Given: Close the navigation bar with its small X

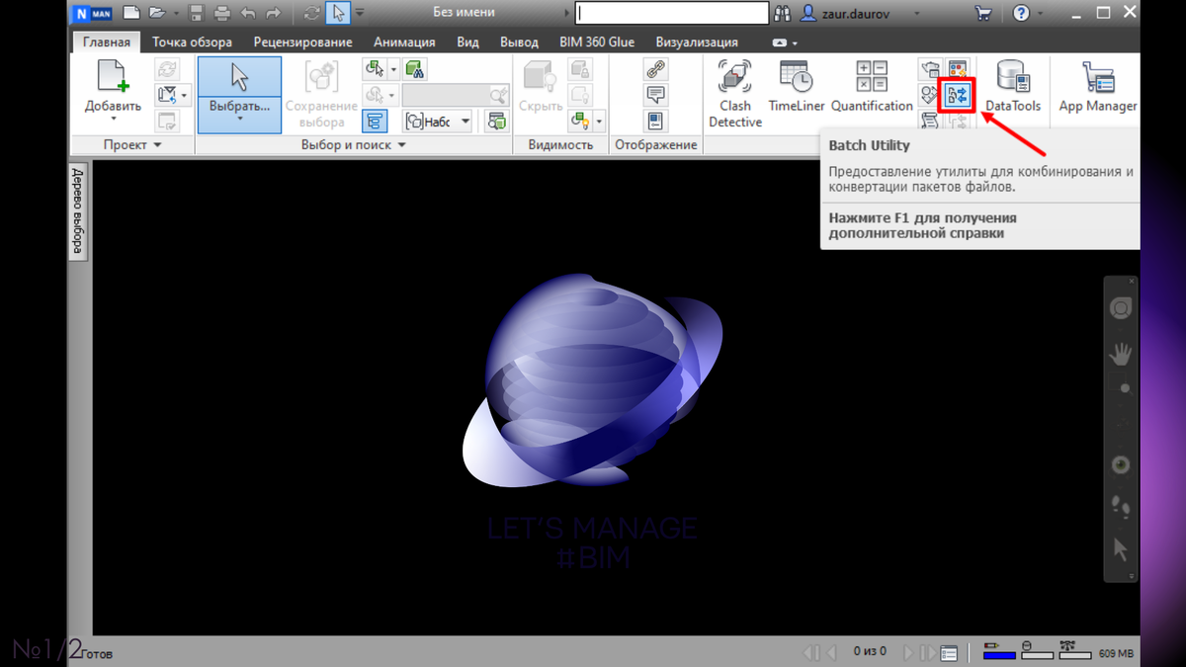Looking at the screenshot, I should pos(1132,282).
